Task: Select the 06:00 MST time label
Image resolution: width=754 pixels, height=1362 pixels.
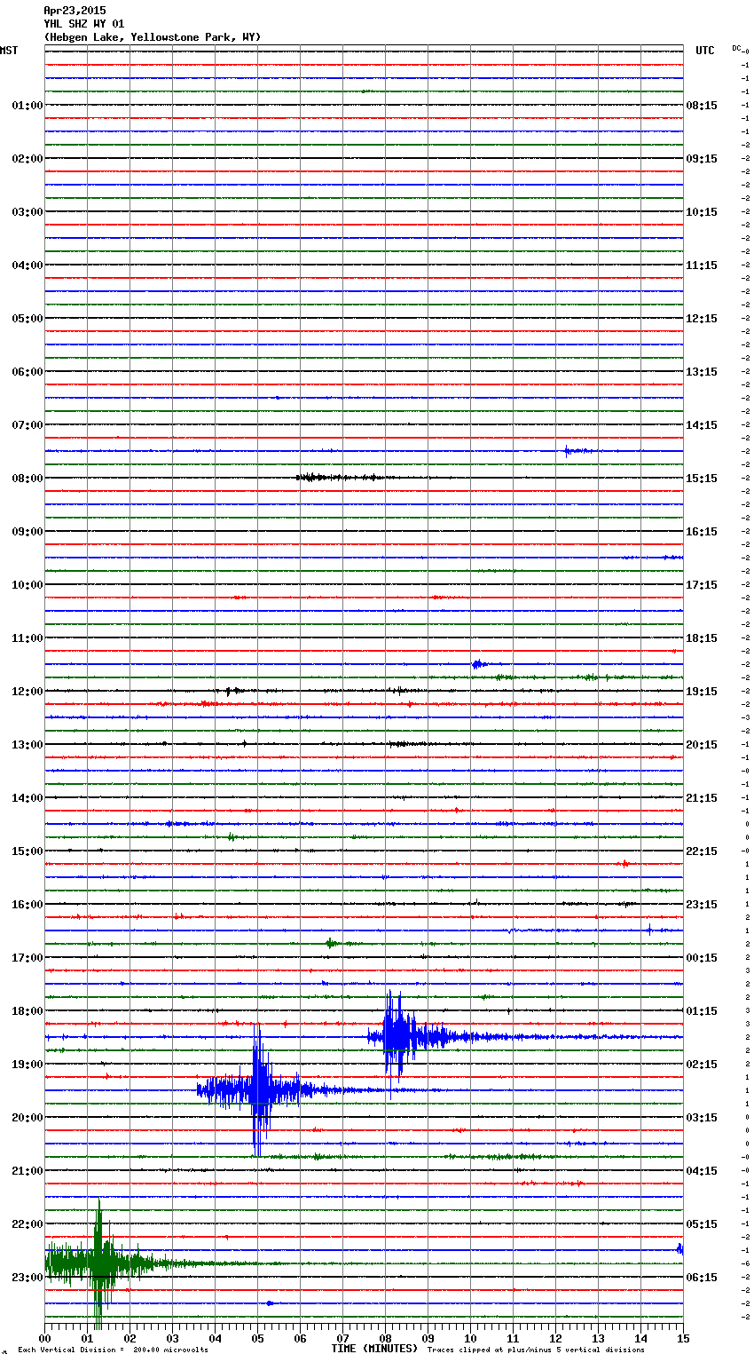Action: (27, 371)
